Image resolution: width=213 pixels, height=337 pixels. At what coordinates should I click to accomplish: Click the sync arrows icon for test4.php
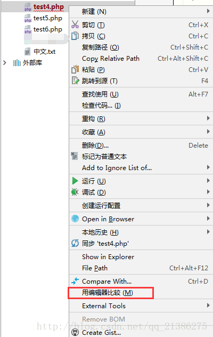click(75, 243)
